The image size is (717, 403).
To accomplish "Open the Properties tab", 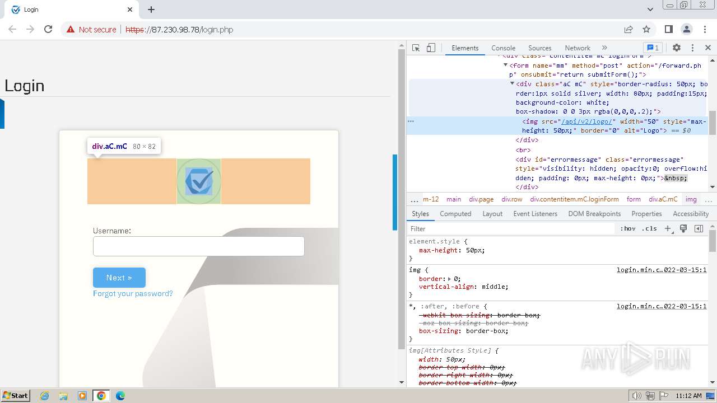I will pos(646,214).
